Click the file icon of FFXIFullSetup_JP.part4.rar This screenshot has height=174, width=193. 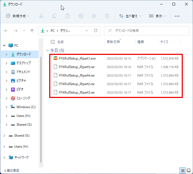(x=56, y=75)
